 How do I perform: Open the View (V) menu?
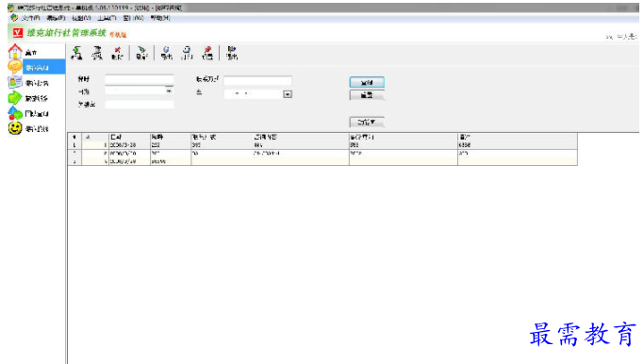click(x=81, y=18)
